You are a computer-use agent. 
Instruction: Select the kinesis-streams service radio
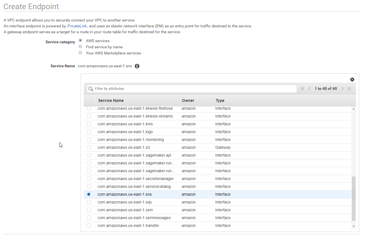(x=89, y=116)
